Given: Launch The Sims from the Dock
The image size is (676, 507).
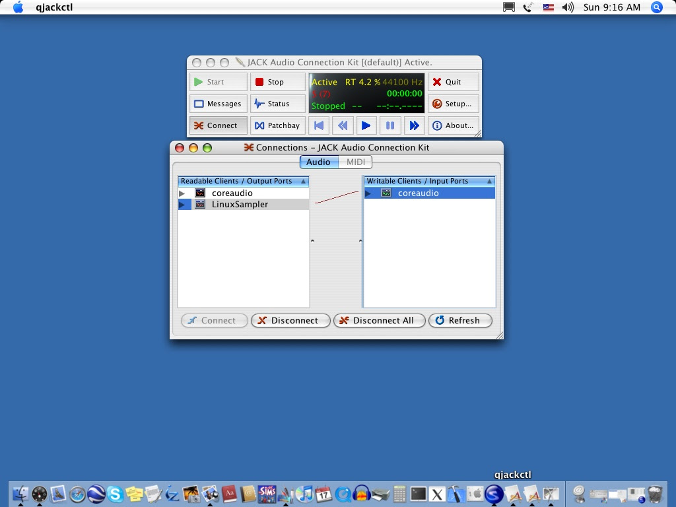Looking at the screenshot, I should point(267,494).
